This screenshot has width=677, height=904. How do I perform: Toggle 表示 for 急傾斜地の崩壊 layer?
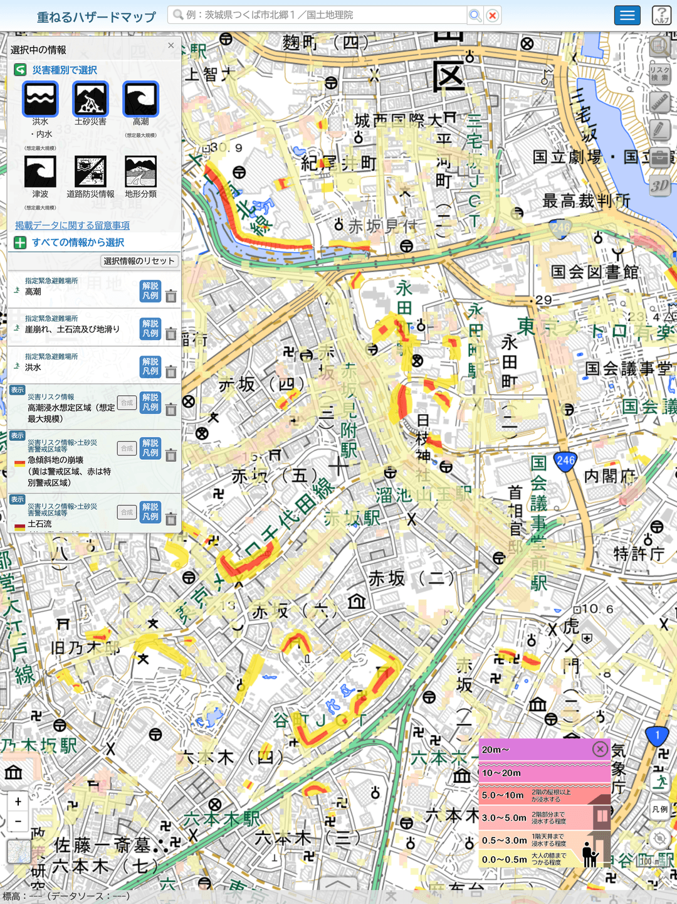[17, 435]
